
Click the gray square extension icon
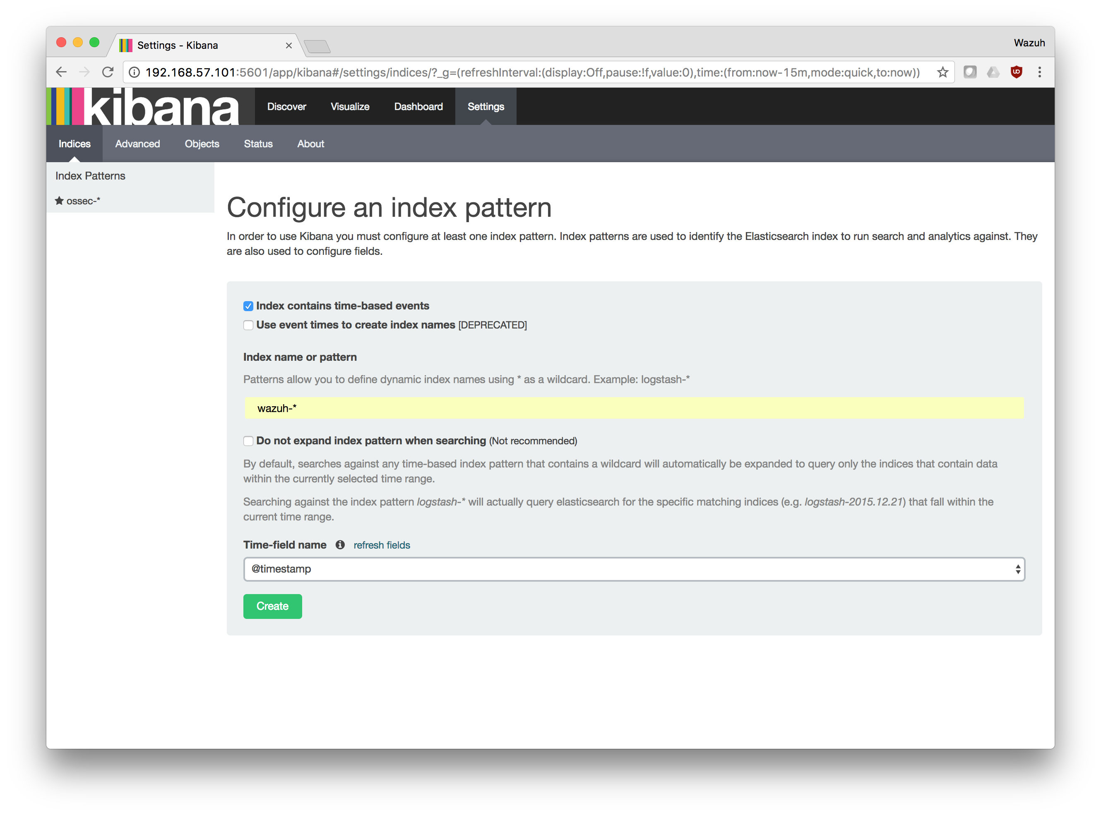(x=970, y=72)
